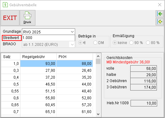Select the row with Satz 0,7
This screenshot has width=165, height=118.
[47, 112]
